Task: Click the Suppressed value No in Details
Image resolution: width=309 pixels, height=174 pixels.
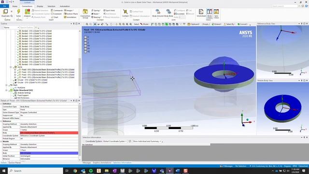Action: tap(49, 116)
